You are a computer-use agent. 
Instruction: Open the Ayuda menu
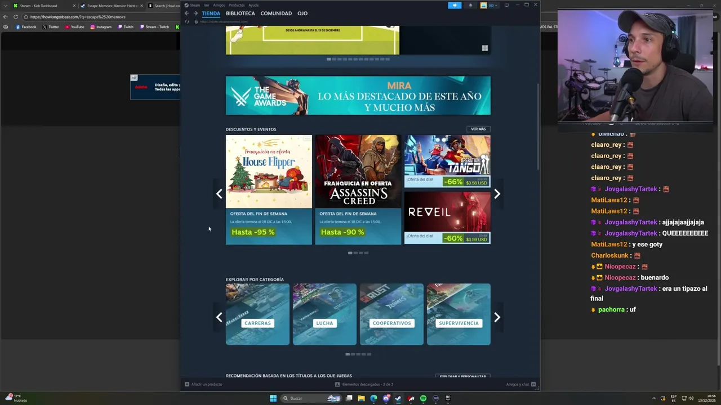tap(253, 5)
